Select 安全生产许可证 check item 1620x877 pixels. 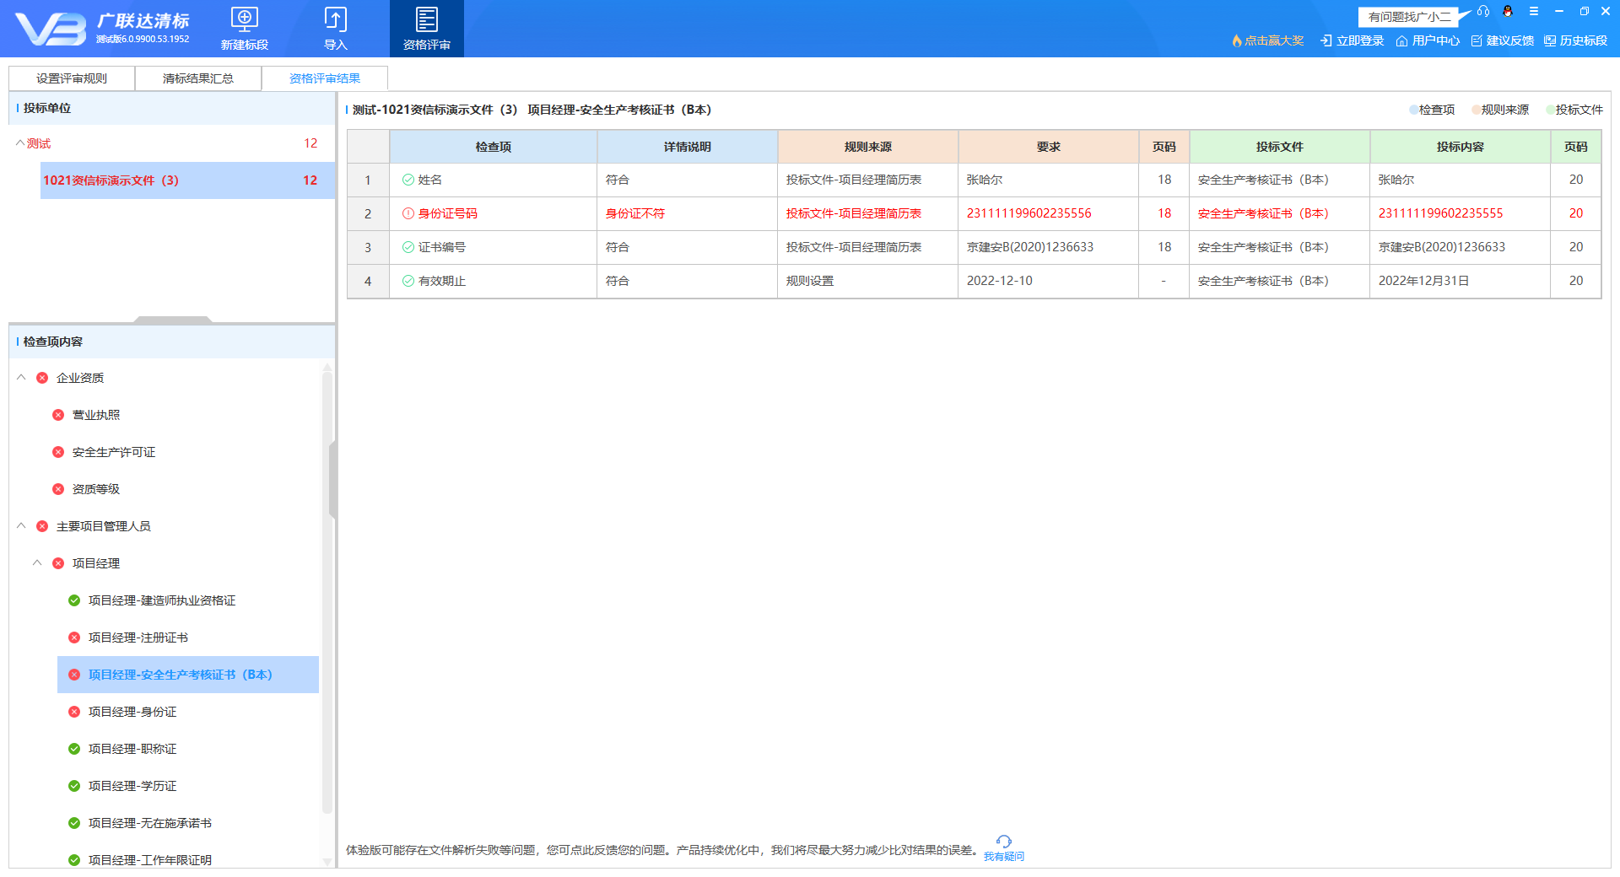pyautogui.click(x=114, y=452)
